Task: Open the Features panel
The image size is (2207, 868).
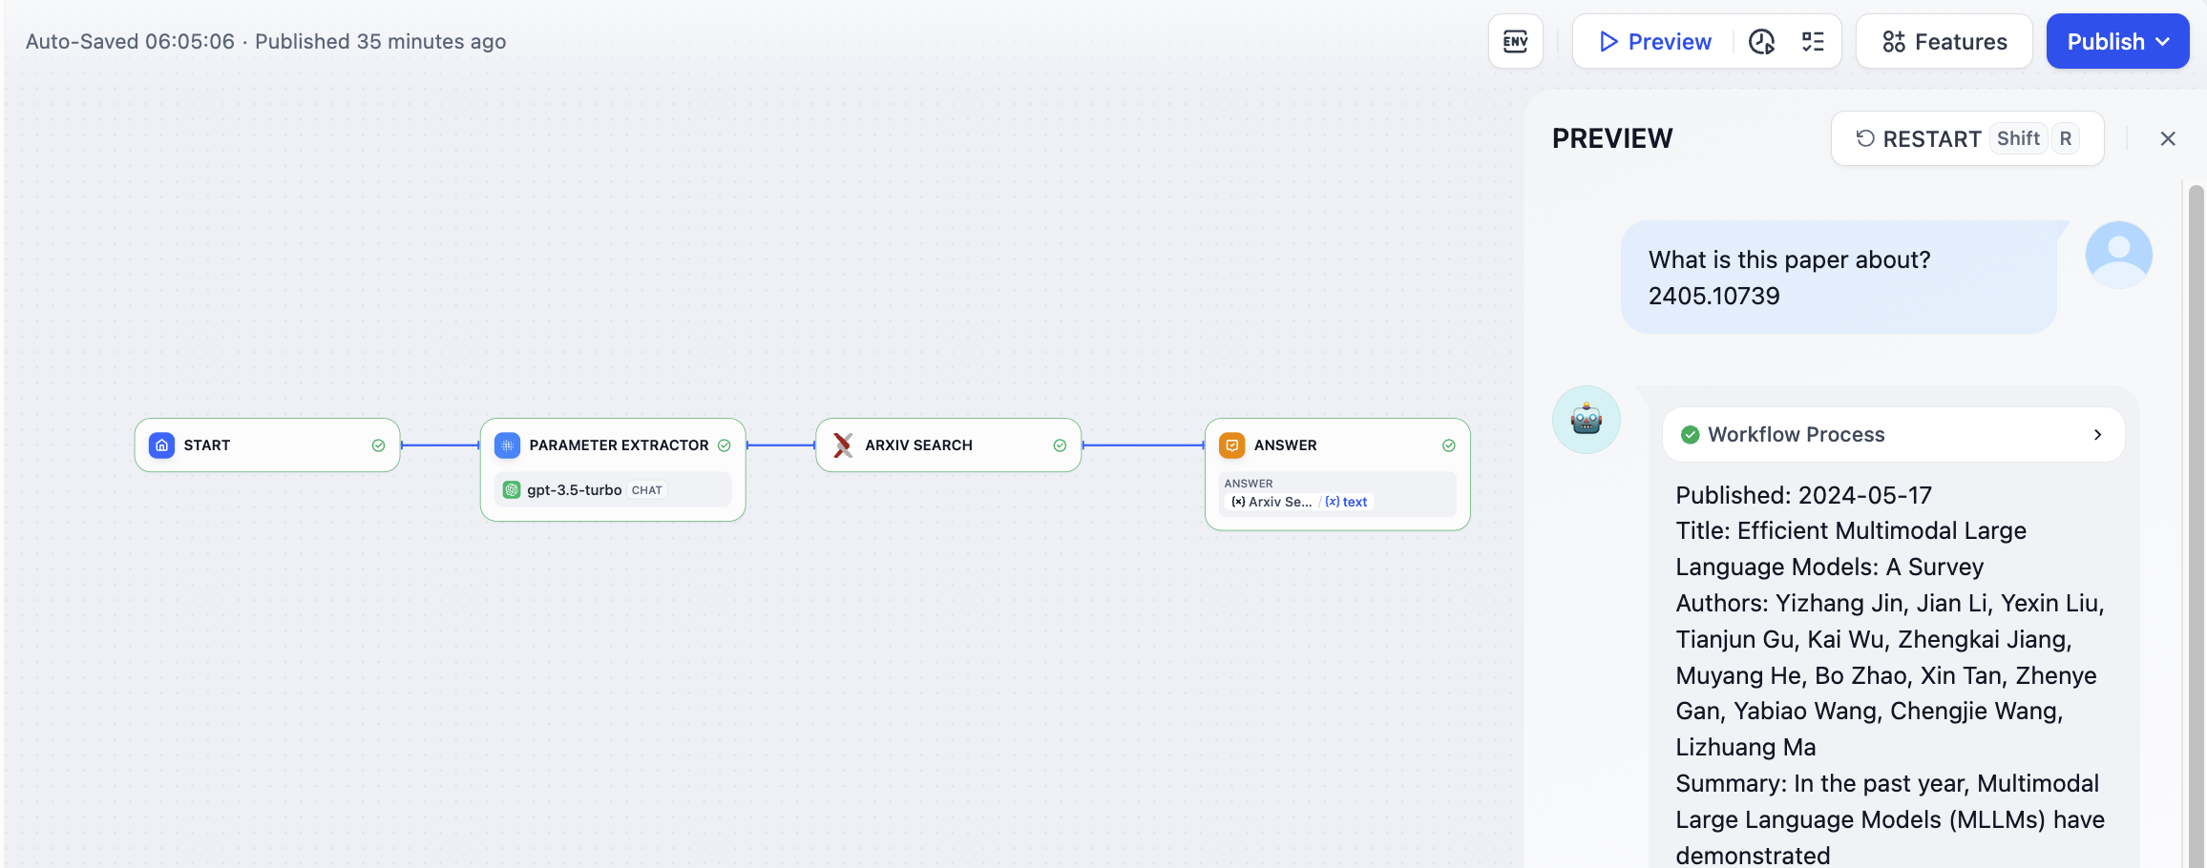Action: pos(1944,42)
